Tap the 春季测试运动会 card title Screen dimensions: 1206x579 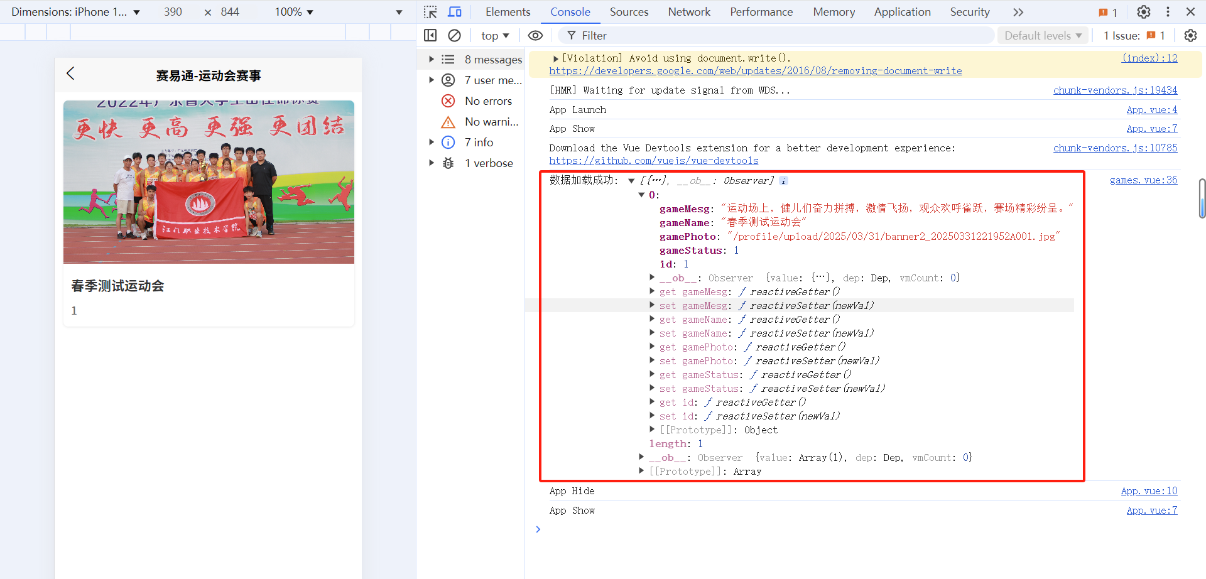pyautogui.click(x=117, y=286)
